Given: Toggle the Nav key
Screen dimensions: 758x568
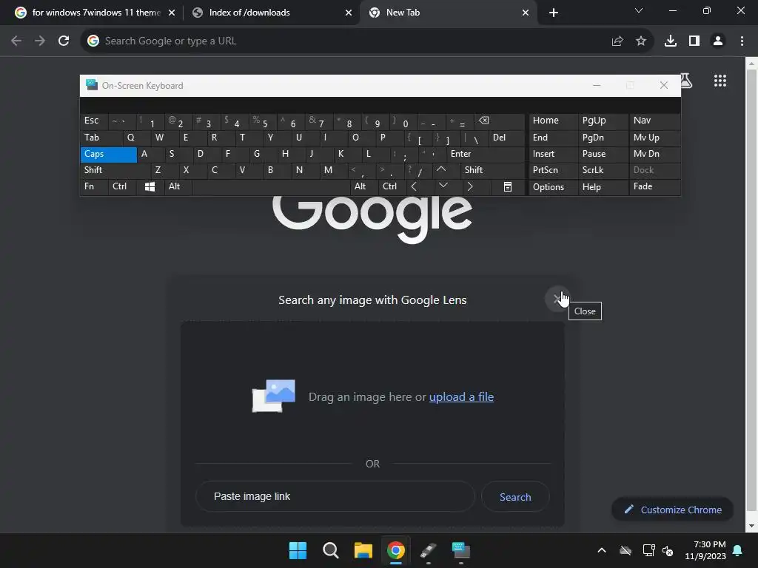Looking at the screenshot, I should coord(654,121).
